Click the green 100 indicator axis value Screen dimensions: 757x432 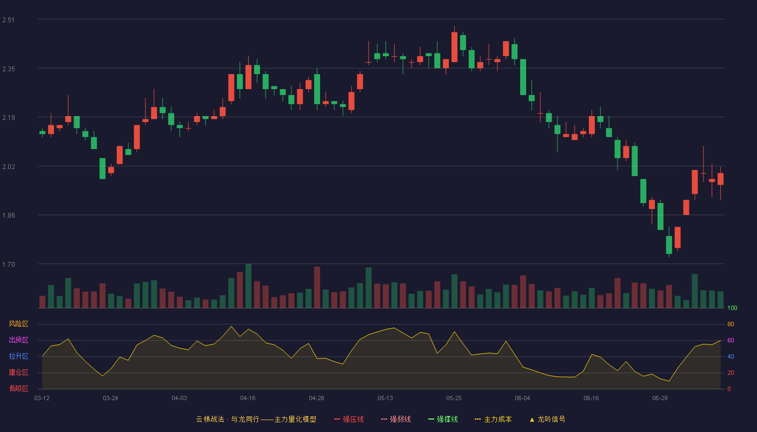point(732,308)
